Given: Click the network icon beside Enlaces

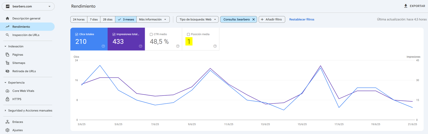Looking at the screenshot, I should pyautogui.click(x=7, y=122).
